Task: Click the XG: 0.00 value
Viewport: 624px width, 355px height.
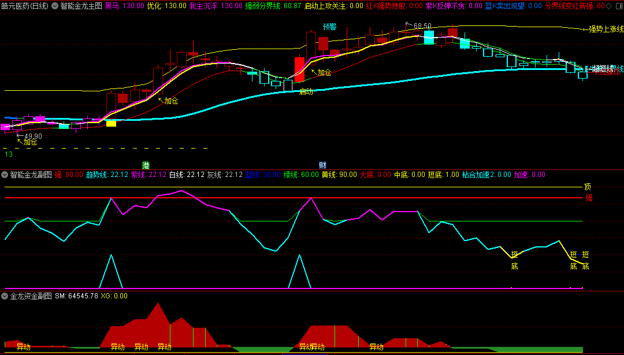Action: [x=114, y=296]
